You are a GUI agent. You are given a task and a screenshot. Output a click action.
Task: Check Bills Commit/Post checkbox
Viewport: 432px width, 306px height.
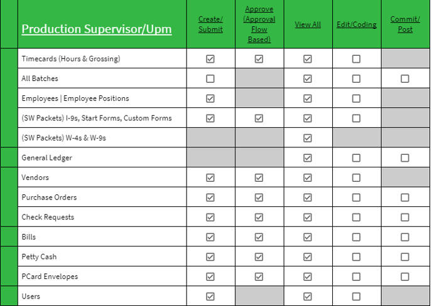(x=405, y=237)
